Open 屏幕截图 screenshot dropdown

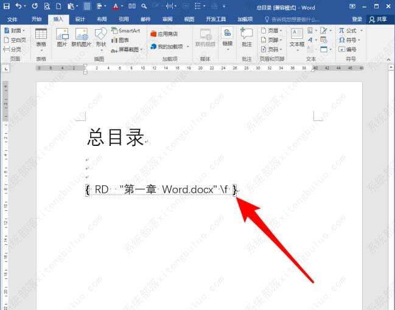click(142, 50)
